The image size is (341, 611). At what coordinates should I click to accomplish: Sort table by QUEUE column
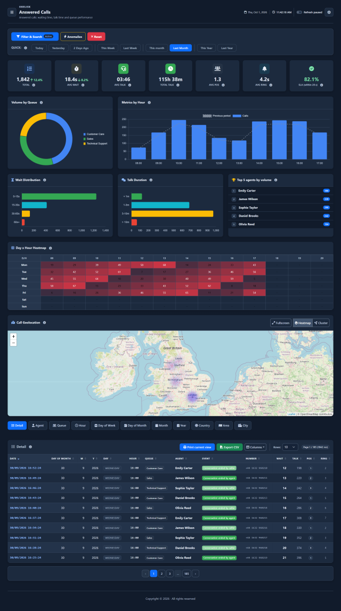tap(150, 458)
